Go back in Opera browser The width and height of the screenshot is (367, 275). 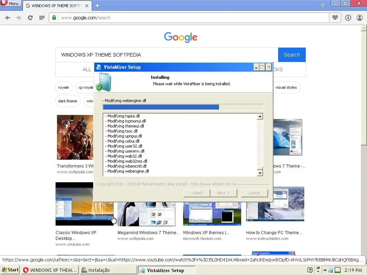click(8, 18)
